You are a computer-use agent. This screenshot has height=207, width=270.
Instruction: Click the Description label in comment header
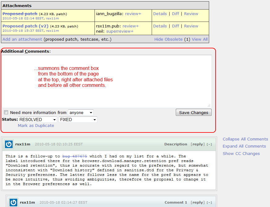pyautogui.click(x=176, y=144)
